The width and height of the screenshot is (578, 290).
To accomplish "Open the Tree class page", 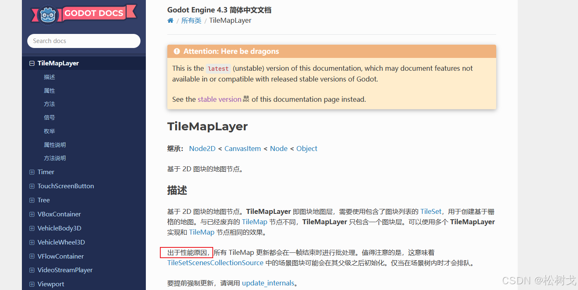I will point(44,200).
